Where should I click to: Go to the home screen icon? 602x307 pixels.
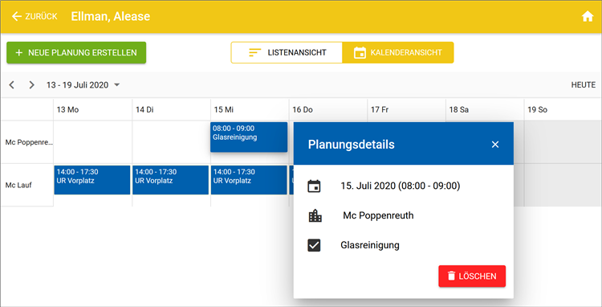588,17
